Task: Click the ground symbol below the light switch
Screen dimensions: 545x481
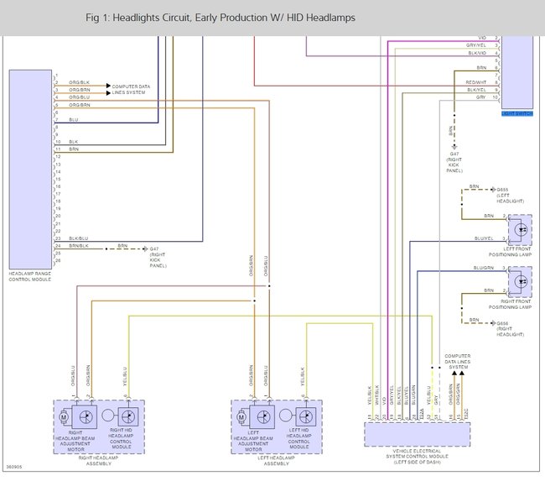Action: pyautogui.click(x=454, y=147)
